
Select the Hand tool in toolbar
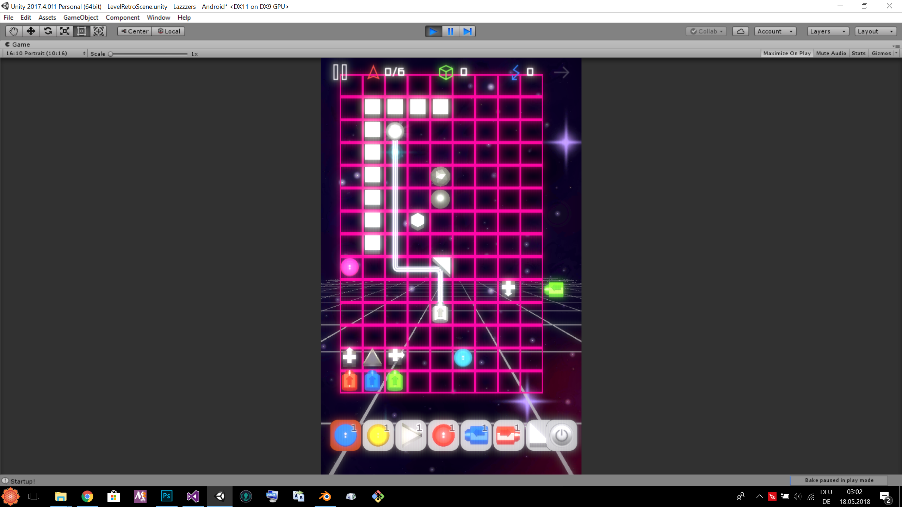14,31
